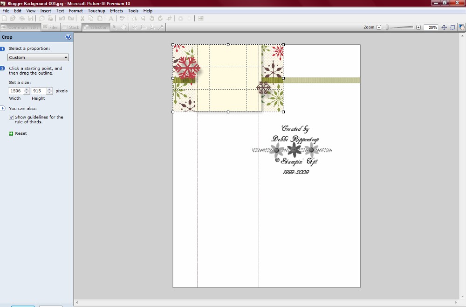Switch to the Selection tab

96,28
